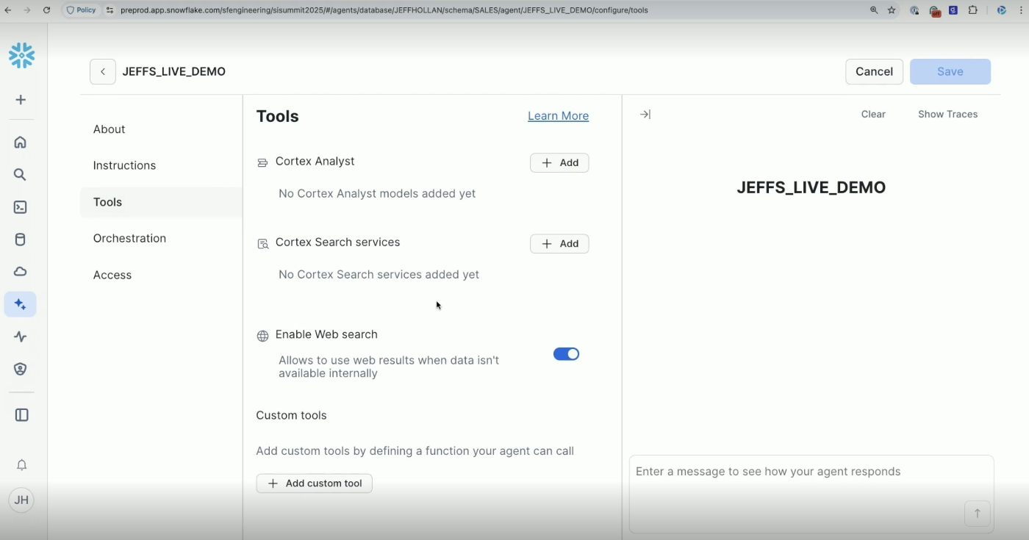Click "No Cortex Search services added yet" text
1029x540 pixels.
point(379,275)
